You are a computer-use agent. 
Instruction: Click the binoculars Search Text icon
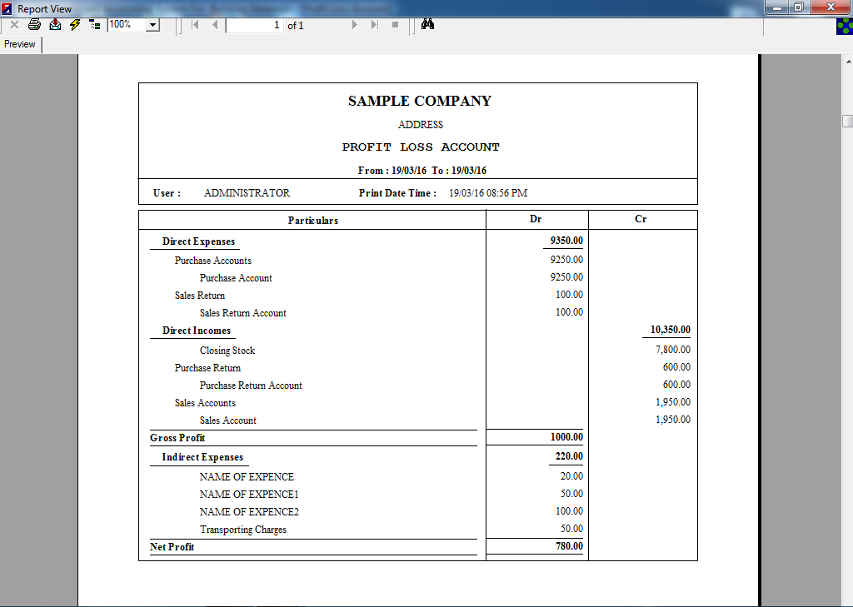pos(427,25)
